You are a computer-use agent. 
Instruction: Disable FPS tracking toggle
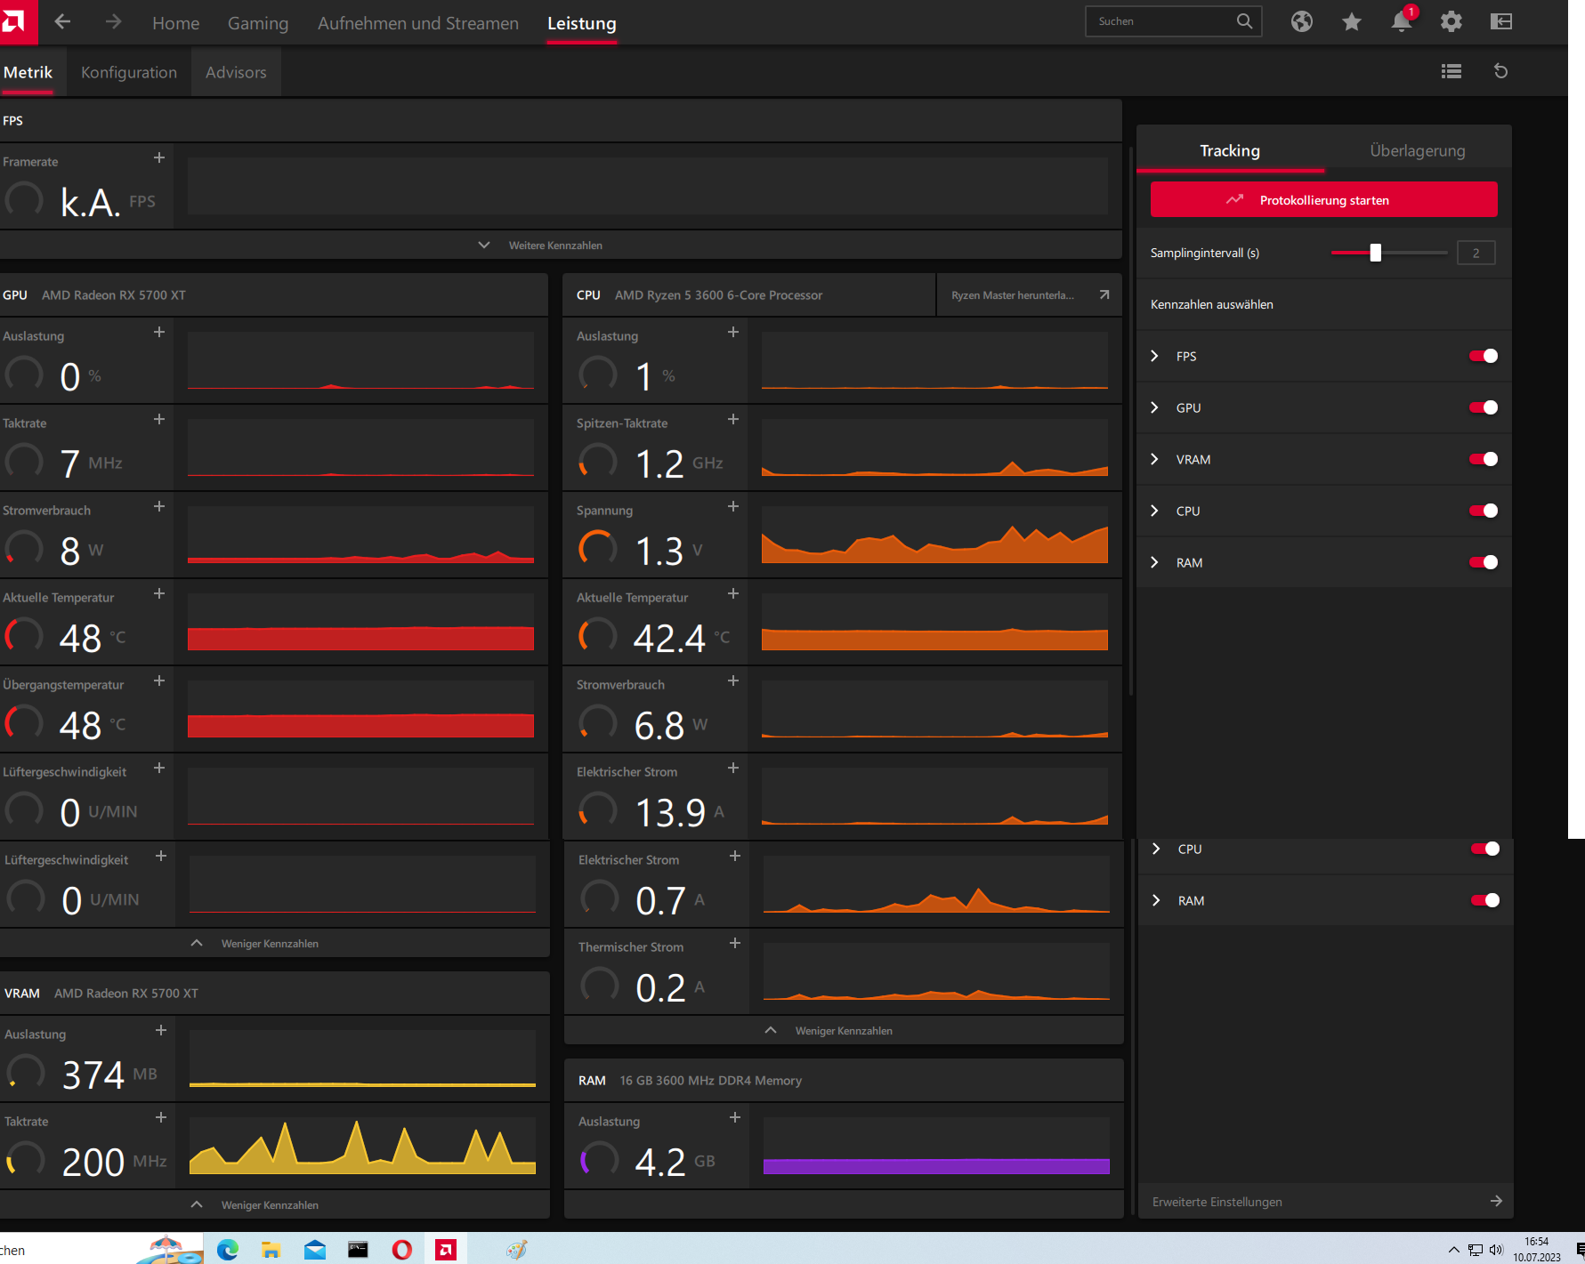pyautogui.click(x=1484, y=356)
